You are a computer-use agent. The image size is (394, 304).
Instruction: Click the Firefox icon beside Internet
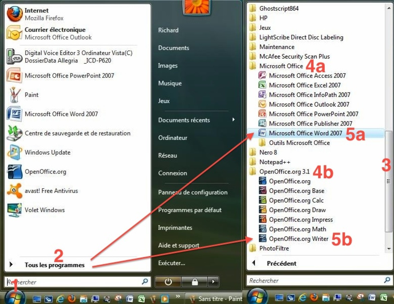tap(14, 14)
